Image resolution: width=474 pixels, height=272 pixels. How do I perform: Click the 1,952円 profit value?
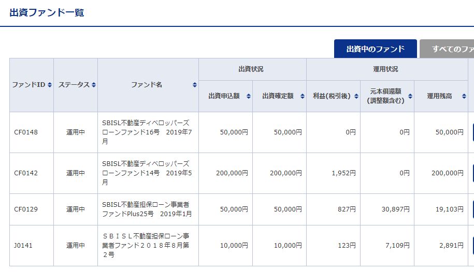pos(343,173)
